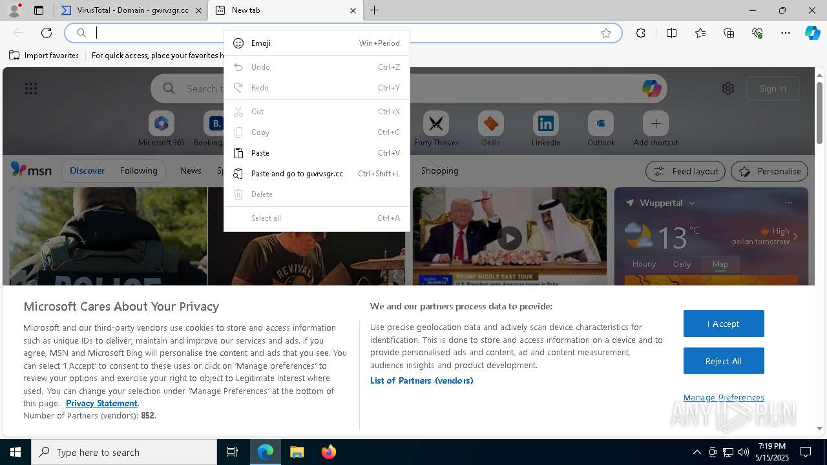Image resolution: width=827 pixels, height=465 pixels.
Task: Click I Accept on privacy banner
Action: click(724, 324)
